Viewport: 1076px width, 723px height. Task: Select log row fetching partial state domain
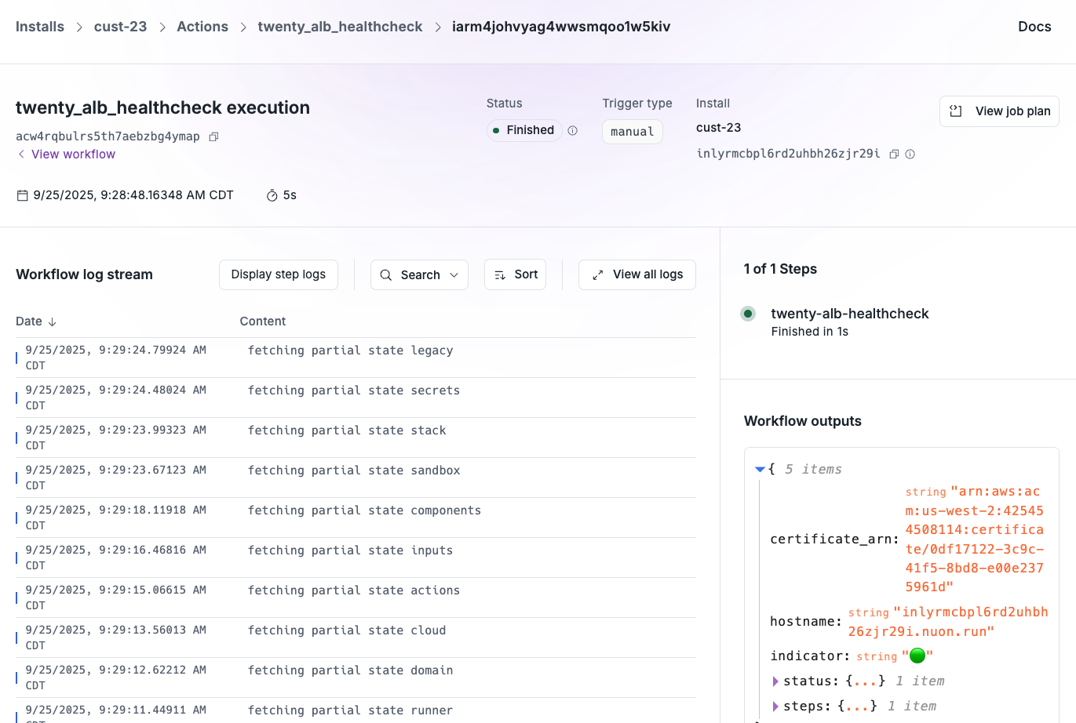click(356, 678)
